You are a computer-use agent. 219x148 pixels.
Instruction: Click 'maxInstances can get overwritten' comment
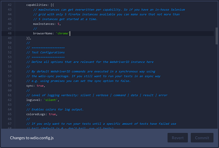109,10
